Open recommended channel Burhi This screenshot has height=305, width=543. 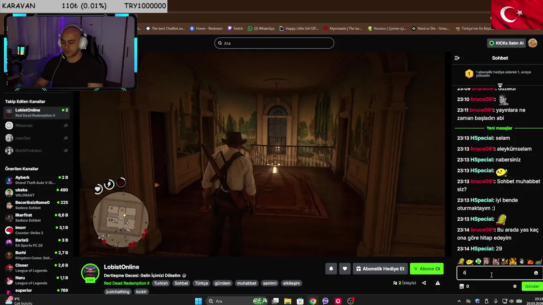click(37, 255)
